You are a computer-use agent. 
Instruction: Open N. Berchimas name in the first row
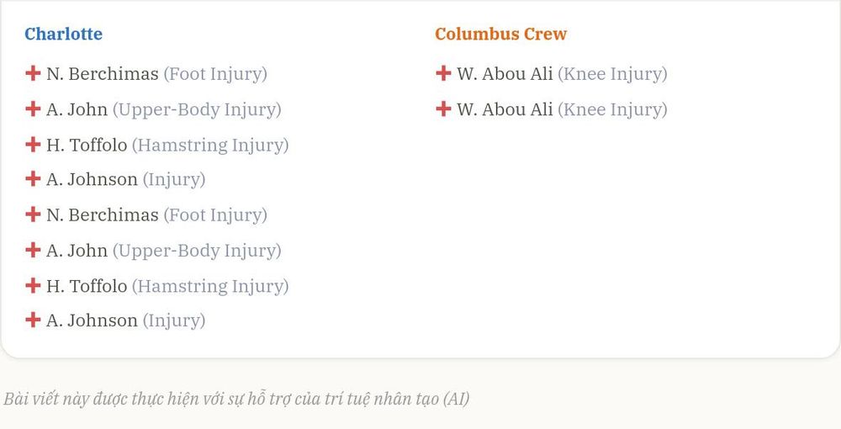pyautogui.click(x=103, y=73)
